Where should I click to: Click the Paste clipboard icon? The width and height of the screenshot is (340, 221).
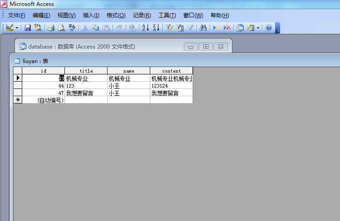[106, 28]
